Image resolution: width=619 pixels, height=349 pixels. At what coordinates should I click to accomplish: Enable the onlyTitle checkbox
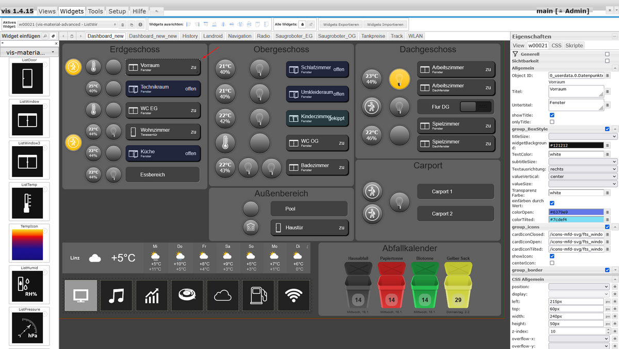point(552,122)
